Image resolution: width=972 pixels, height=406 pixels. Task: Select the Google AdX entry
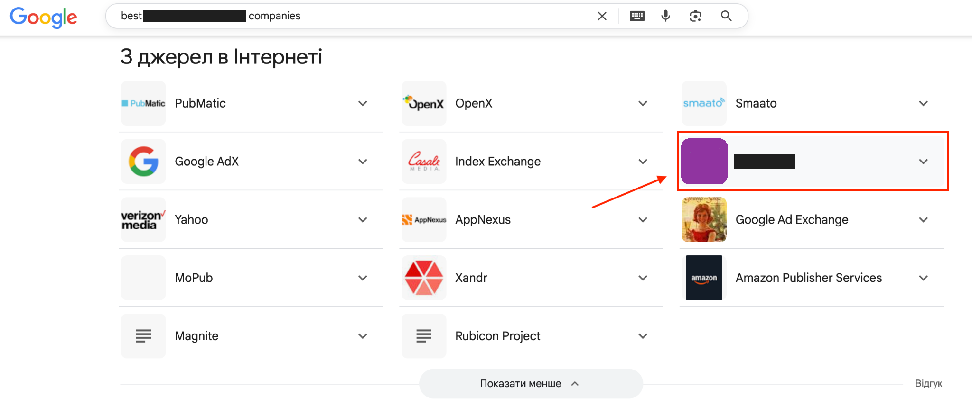[206, 162]
